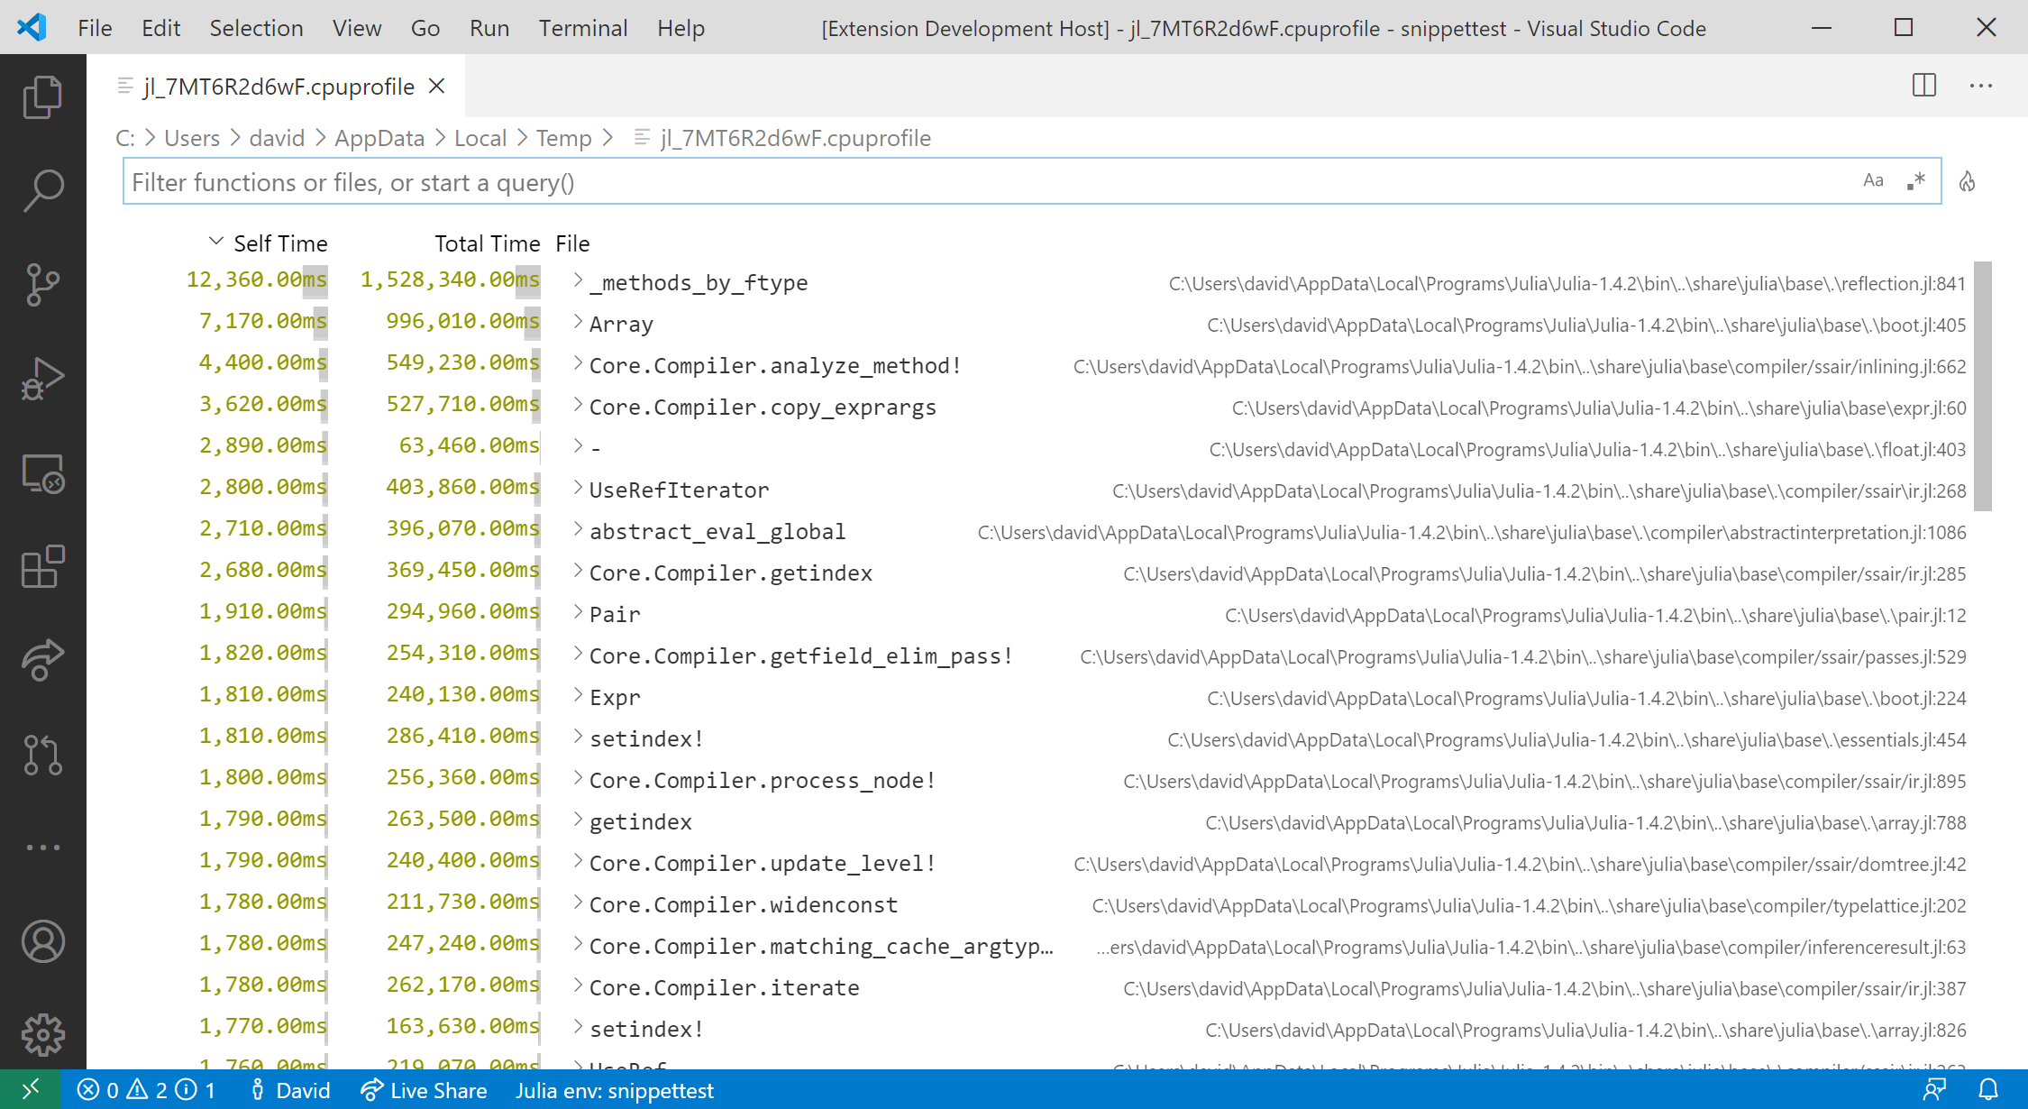Click filter functions input field
2028x1109 pixels.
tap(1030, 180)
